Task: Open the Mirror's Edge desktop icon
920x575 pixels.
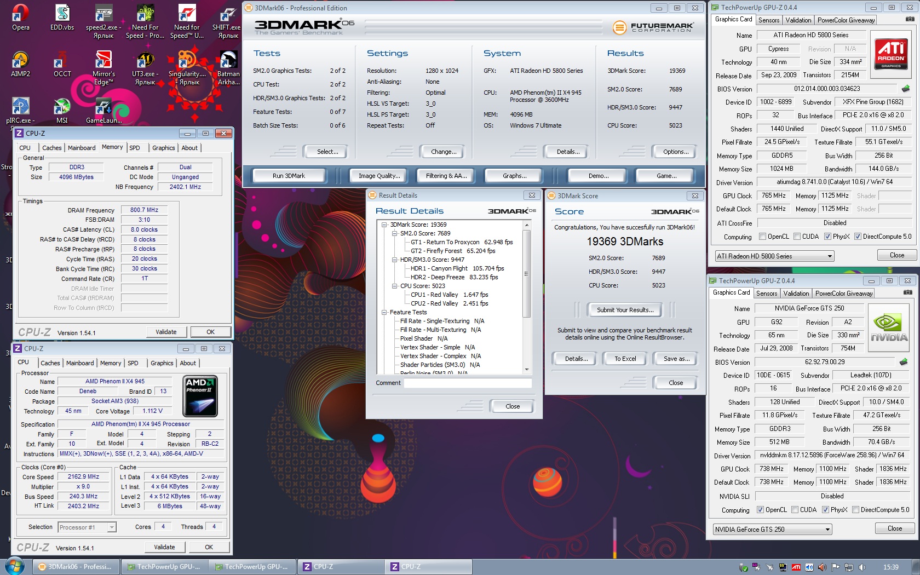Action: click(104, 68)
